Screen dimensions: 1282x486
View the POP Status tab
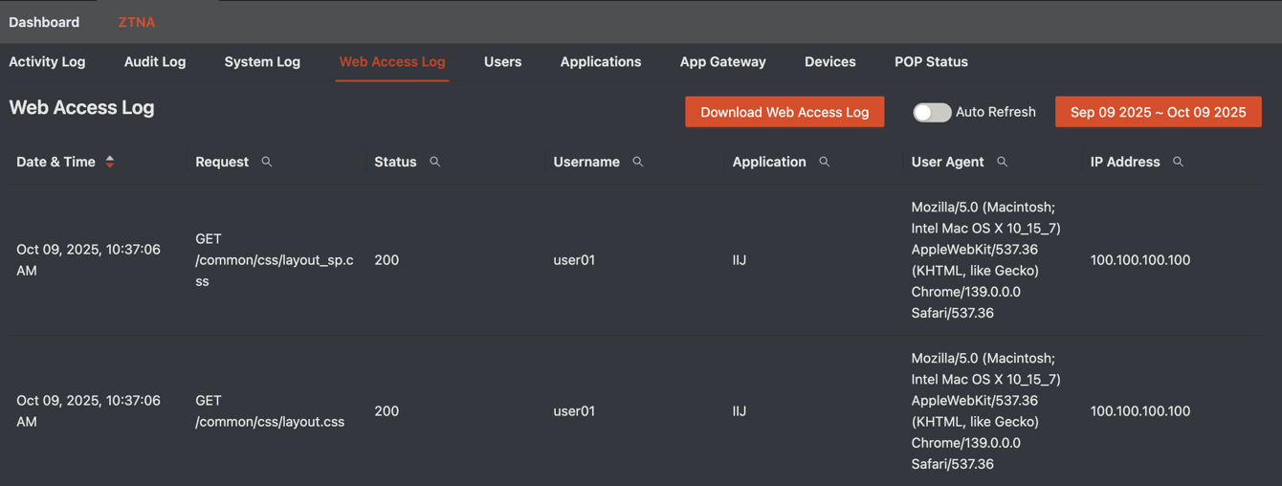click(931, 61)
